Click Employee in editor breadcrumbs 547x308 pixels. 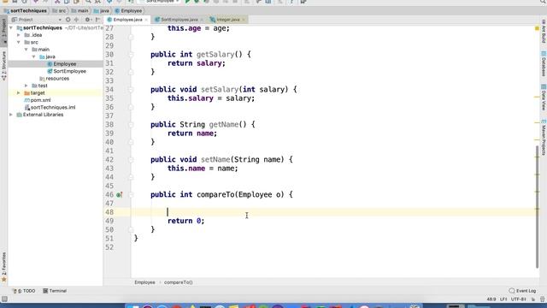[x=144, y=282]
